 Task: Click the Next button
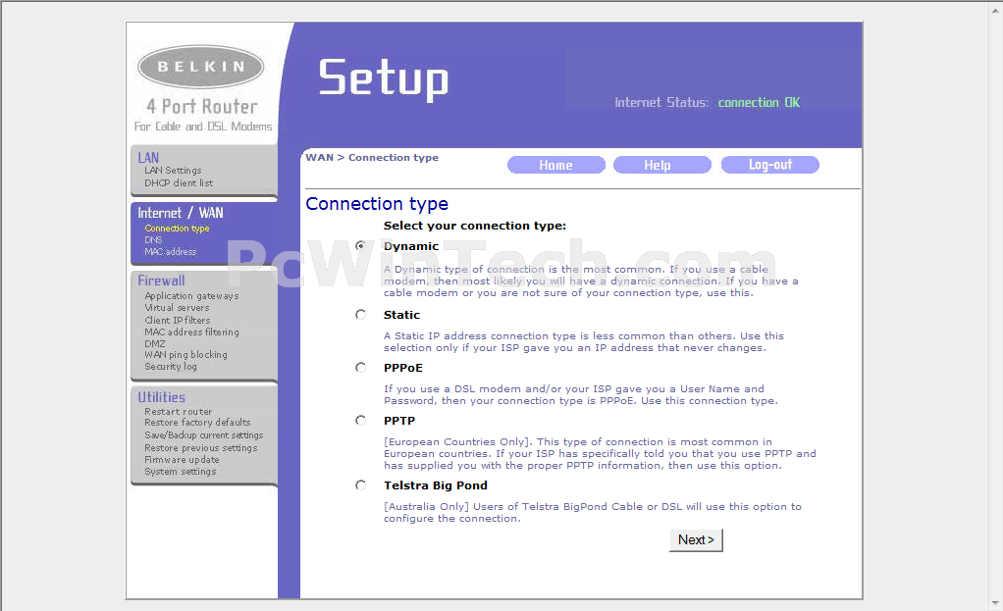(x=696, y=540)
